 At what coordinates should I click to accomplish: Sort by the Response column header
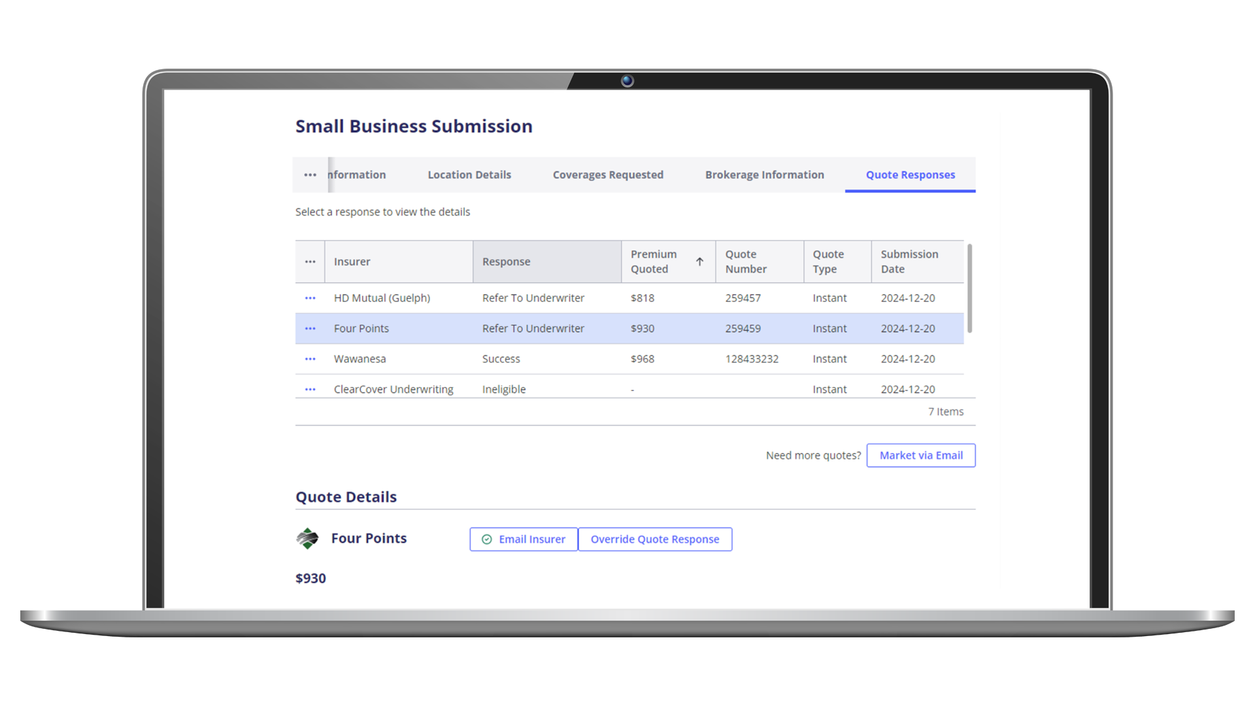[507, 262]
